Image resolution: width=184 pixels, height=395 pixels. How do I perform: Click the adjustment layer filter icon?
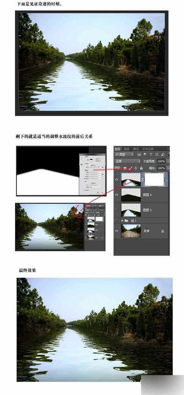[145, 154]
